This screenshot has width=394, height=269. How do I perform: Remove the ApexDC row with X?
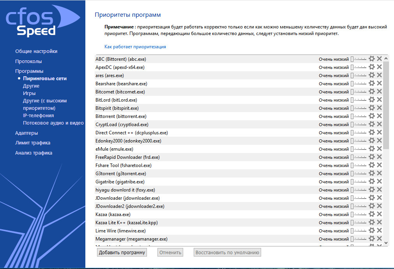(380, 67)
